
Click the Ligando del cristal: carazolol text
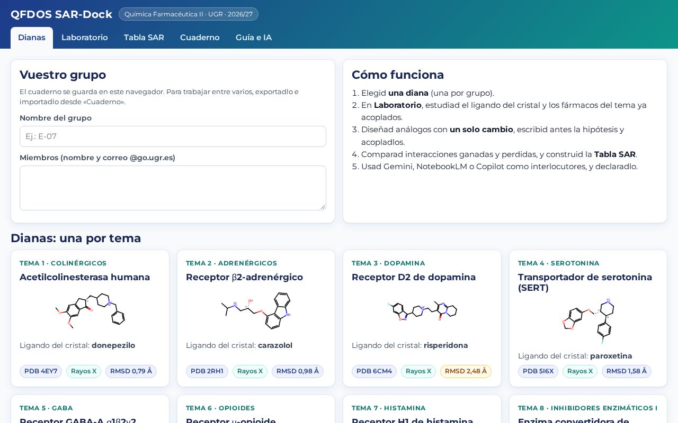tap(239, 345)
